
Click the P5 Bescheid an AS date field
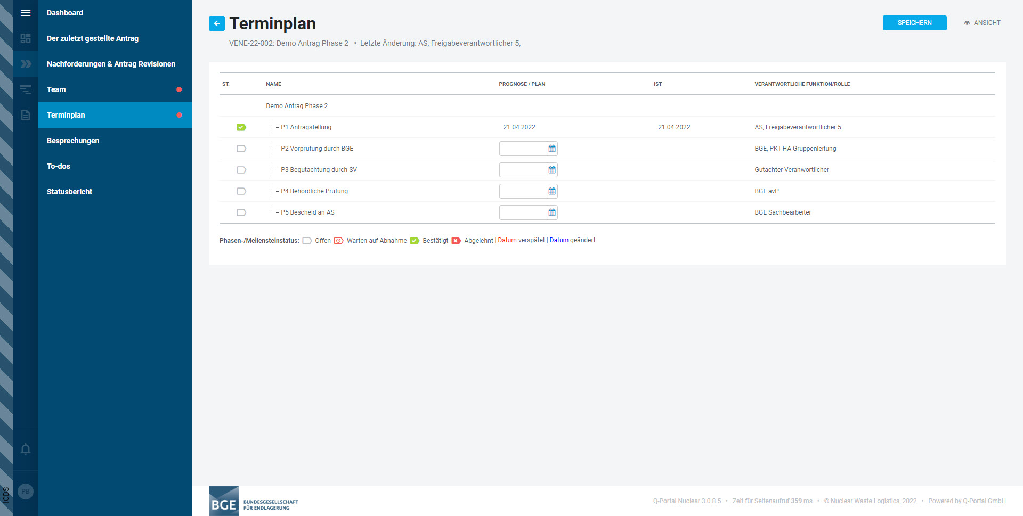[523, 212]
